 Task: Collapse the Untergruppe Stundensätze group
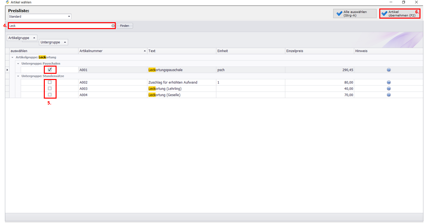18,76
